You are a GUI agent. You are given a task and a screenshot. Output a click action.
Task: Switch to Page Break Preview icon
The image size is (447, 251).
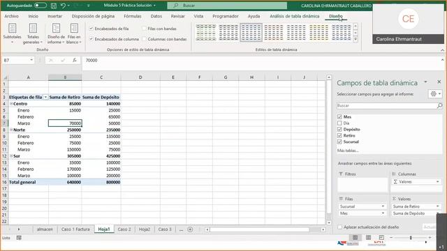pos(381,237)
